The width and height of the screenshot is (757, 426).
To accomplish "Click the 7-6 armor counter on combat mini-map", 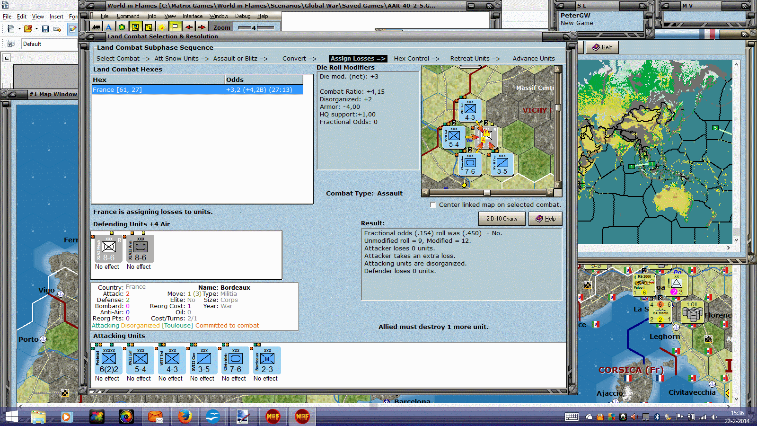I will click(470, 165).
